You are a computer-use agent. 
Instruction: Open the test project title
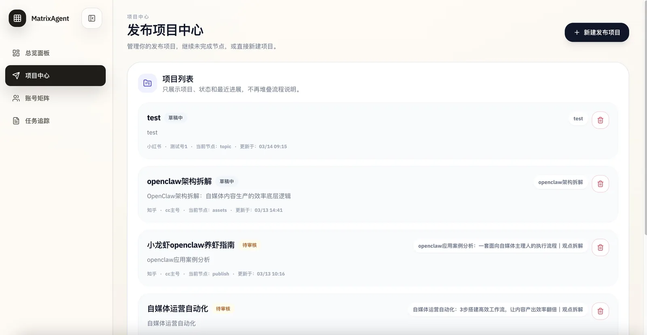154,118
